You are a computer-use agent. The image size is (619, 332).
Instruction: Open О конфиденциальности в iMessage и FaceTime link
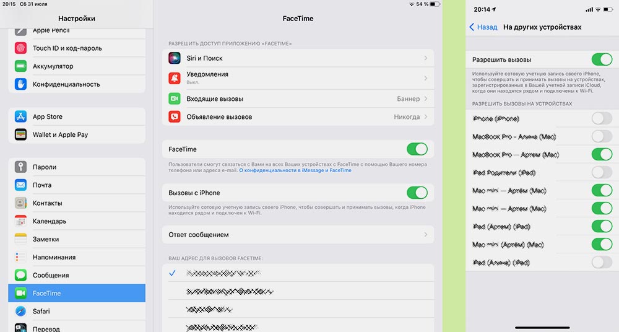(x=295, y=170)
